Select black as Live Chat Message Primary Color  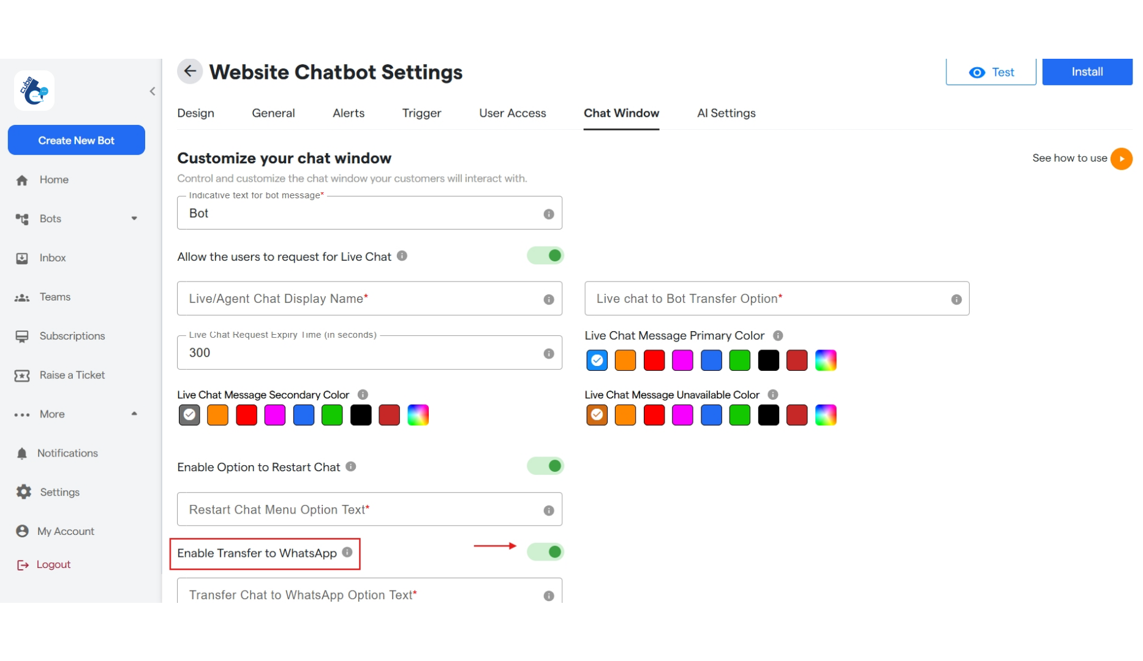(768, 360)
